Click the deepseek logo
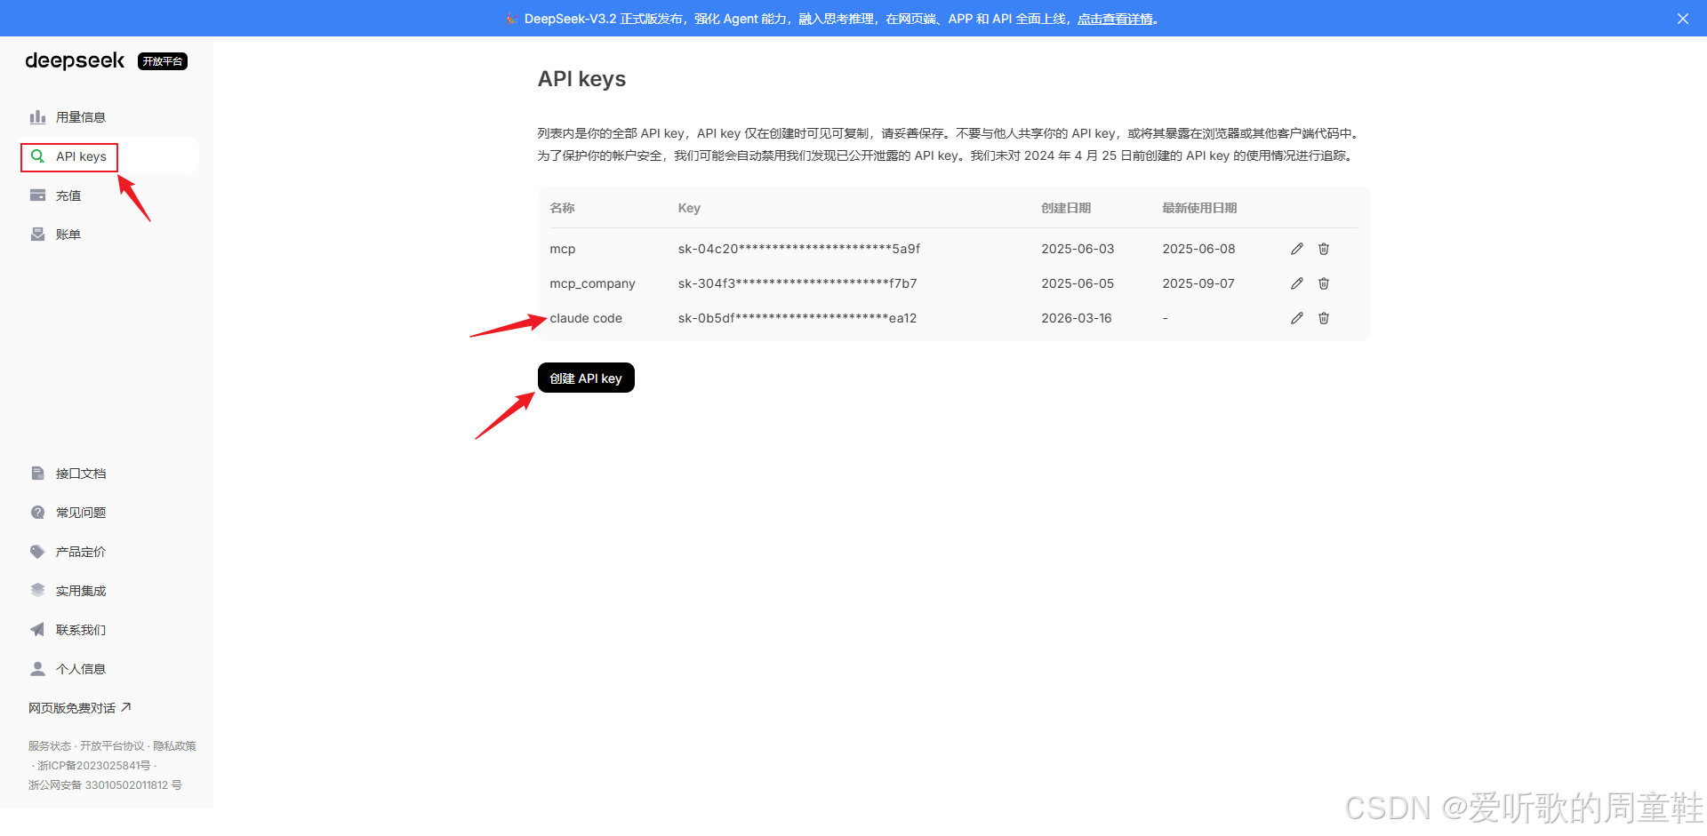 [x=75, y=60]
